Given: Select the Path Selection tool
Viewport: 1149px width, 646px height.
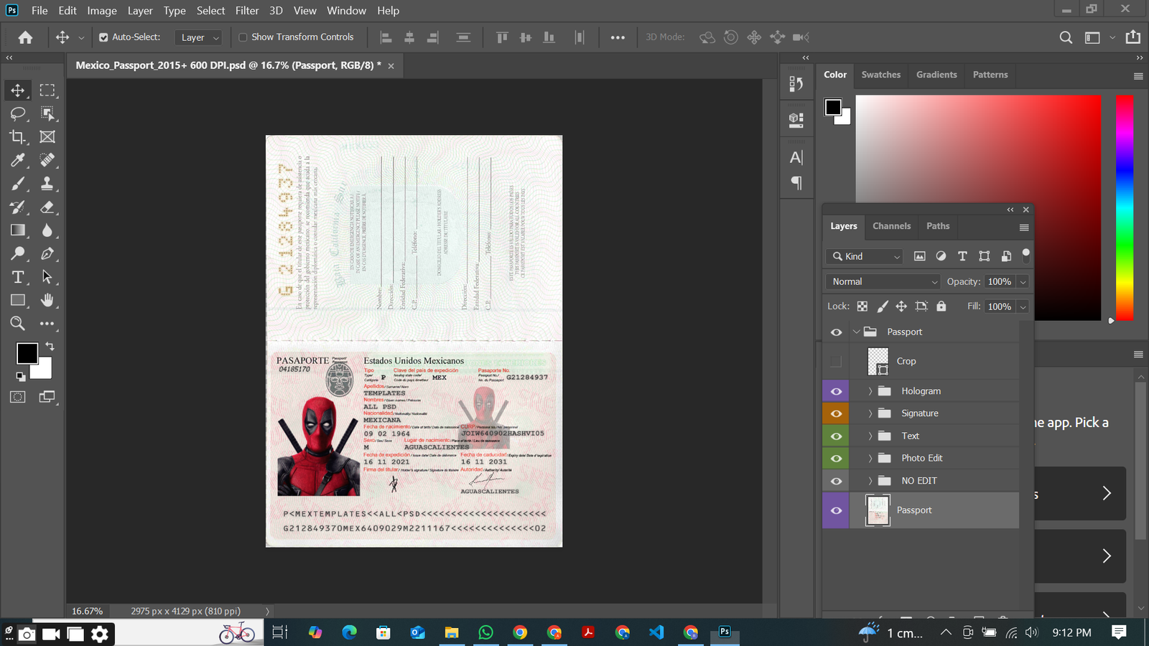Looking at the screenshot, I should (47, 277).
